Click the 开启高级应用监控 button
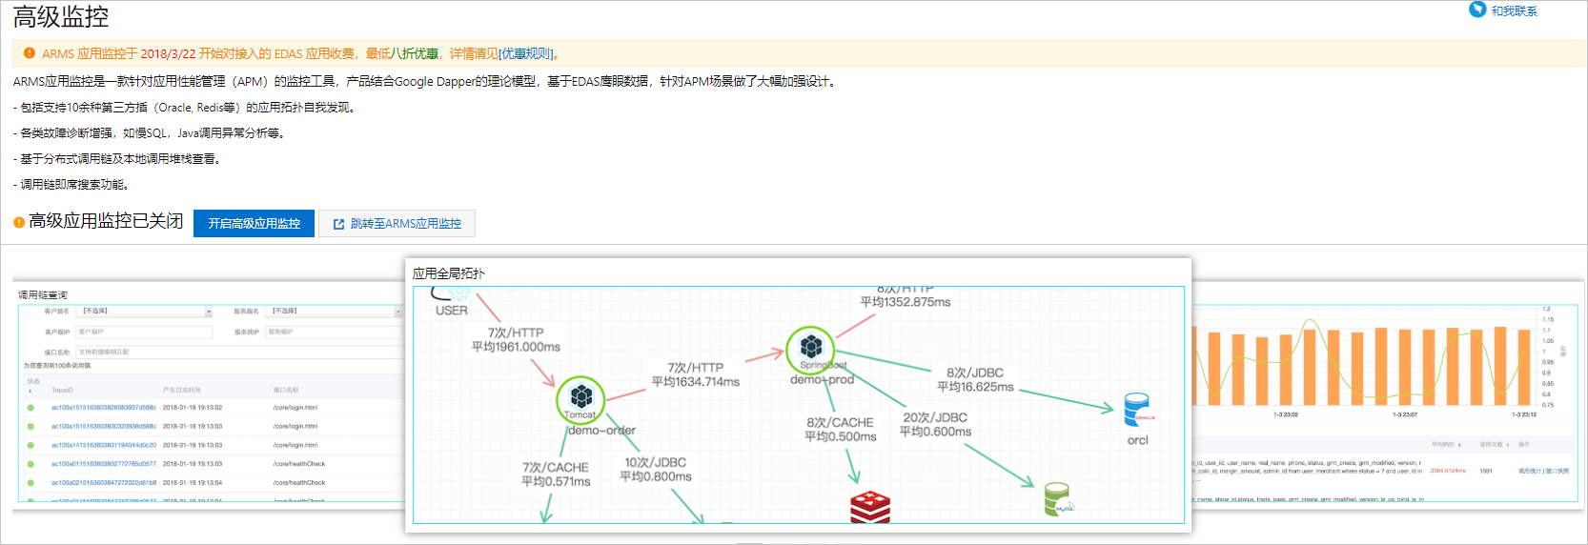This screenshot has width=1588, height=545. point(254,223)
